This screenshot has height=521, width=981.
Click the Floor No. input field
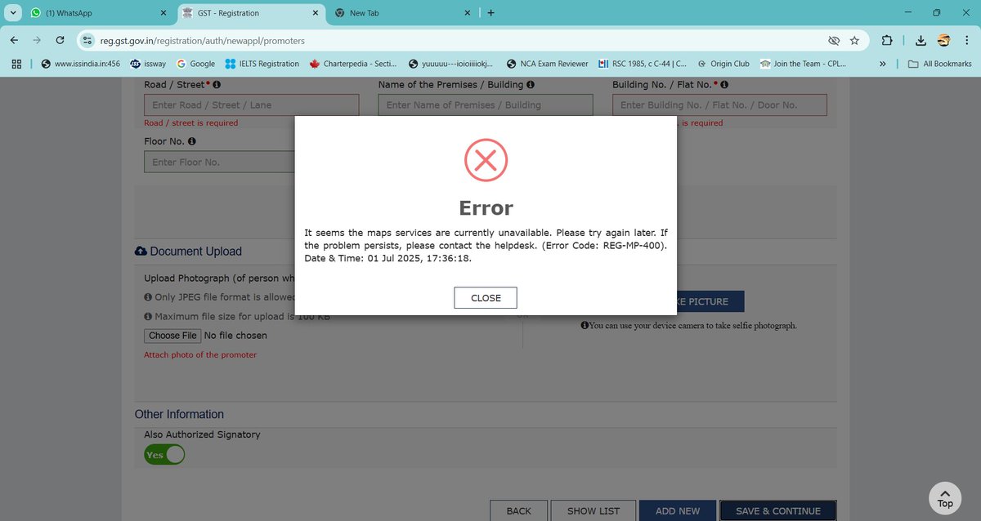click(x=219, y=162)
